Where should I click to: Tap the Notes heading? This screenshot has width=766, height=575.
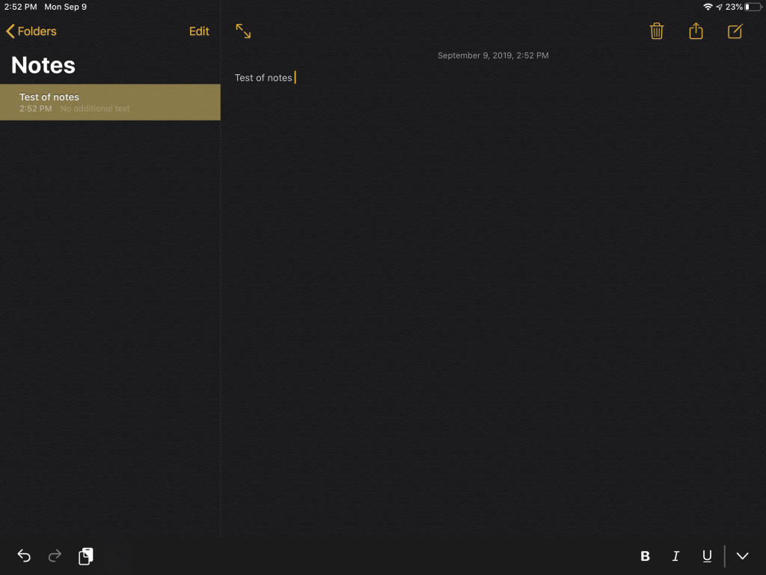coord(43,65)
